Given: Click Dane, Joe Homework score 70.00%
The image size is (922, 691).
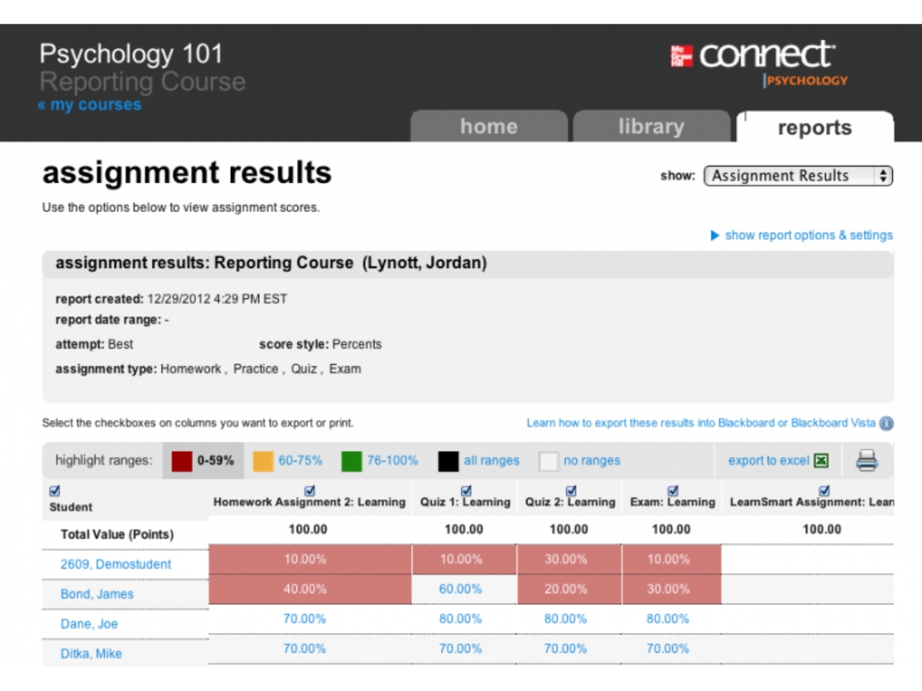Looking at the screenshot, I should (x=305, y=619).
